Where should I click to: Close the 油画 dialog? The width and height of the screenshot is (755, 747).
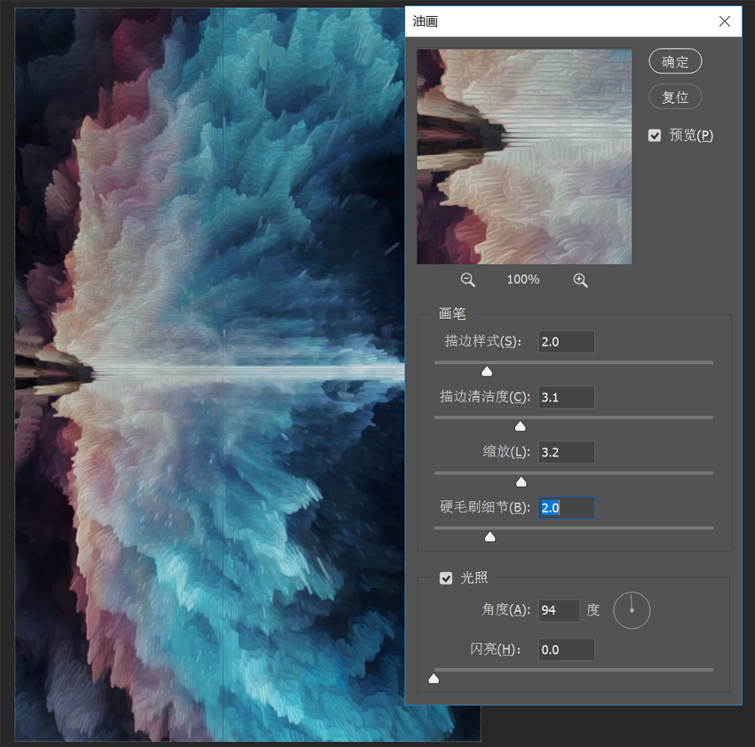pos(724,21)
